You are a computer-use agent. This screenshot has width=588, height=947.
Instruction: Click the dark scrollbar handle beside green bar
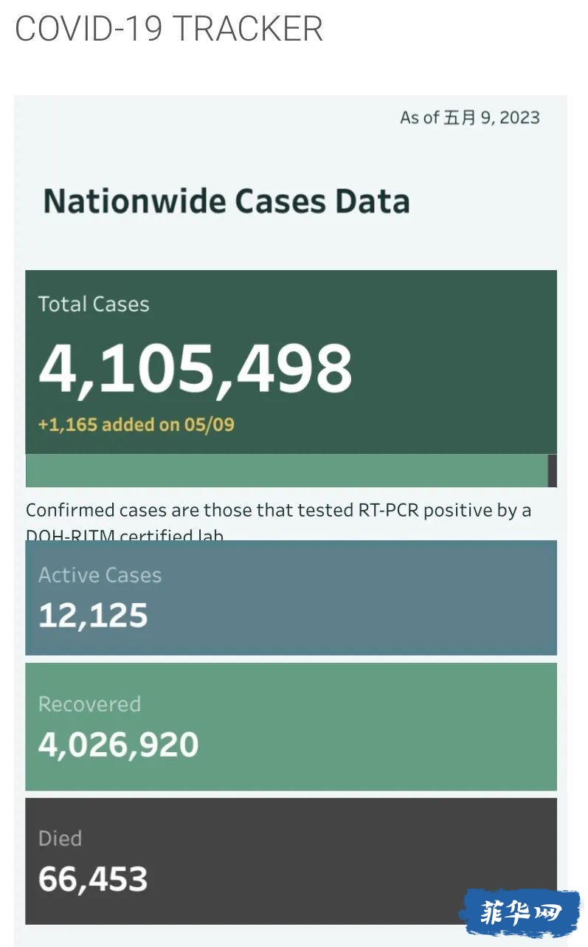[x=552, y=470]
